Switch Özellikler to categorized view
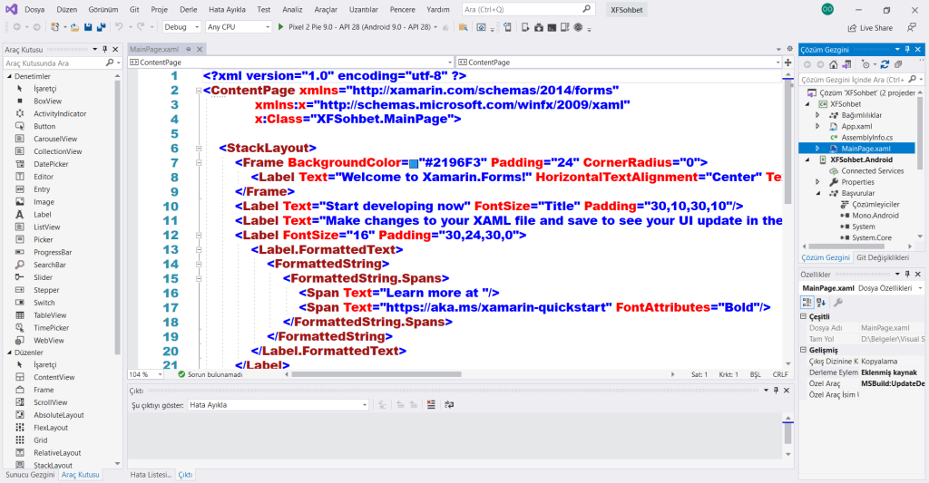The height and width of the screenshot is (483, 929). (807, 302)
